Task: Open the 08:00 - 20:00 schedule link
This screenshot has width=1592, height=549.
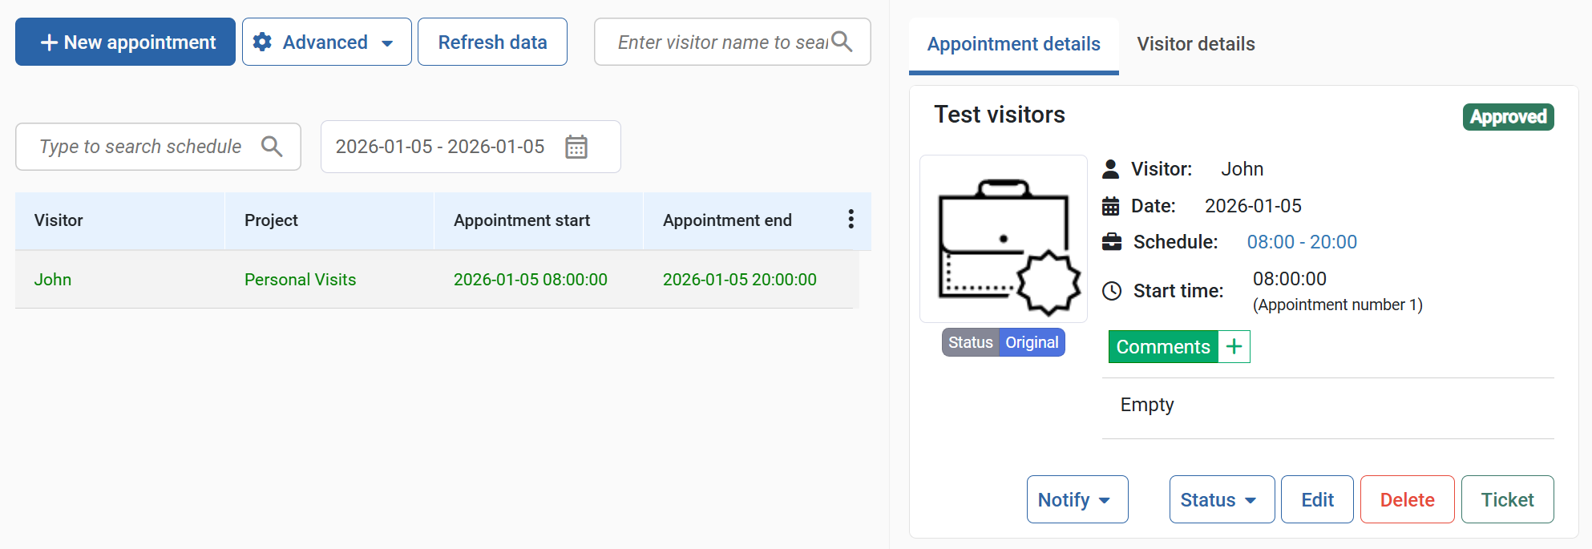Action: coord(1301,242)
